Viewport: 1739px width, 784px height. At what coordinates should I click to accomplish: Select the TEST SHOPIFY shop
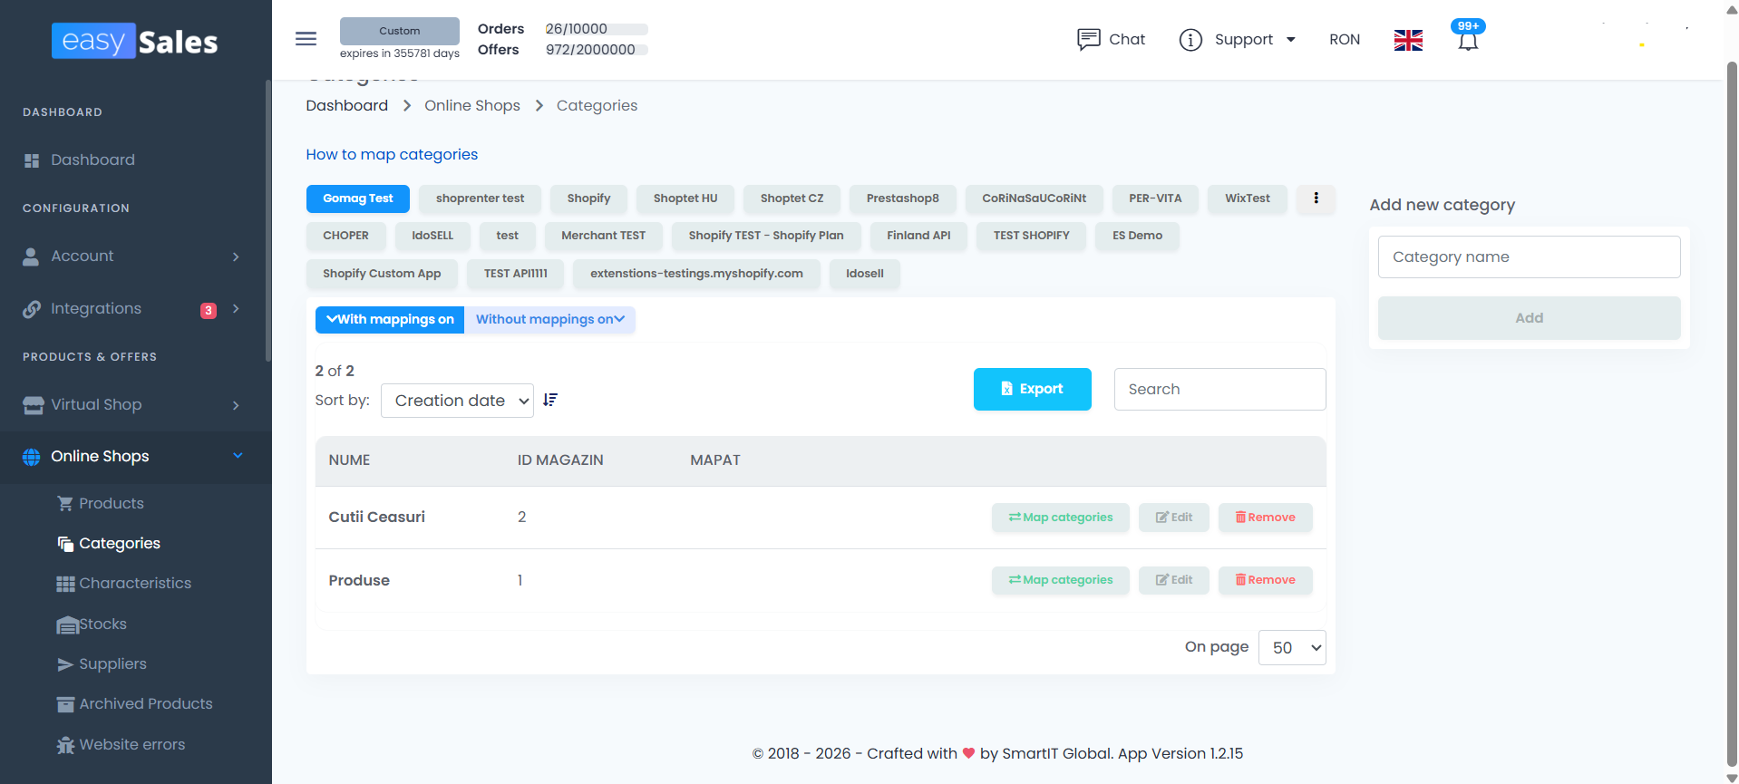tap(1031, 236)
